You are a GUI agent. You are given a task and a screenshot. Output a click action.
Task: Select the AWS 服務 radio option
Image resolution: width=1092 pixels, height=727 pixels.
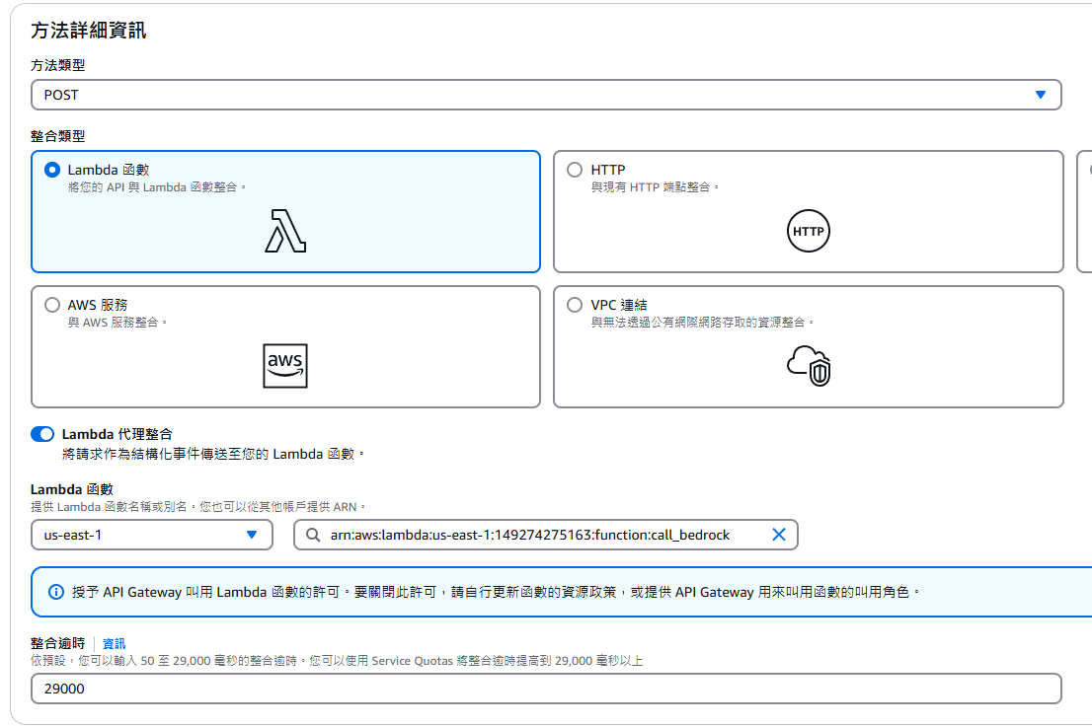tap(52, 305)
